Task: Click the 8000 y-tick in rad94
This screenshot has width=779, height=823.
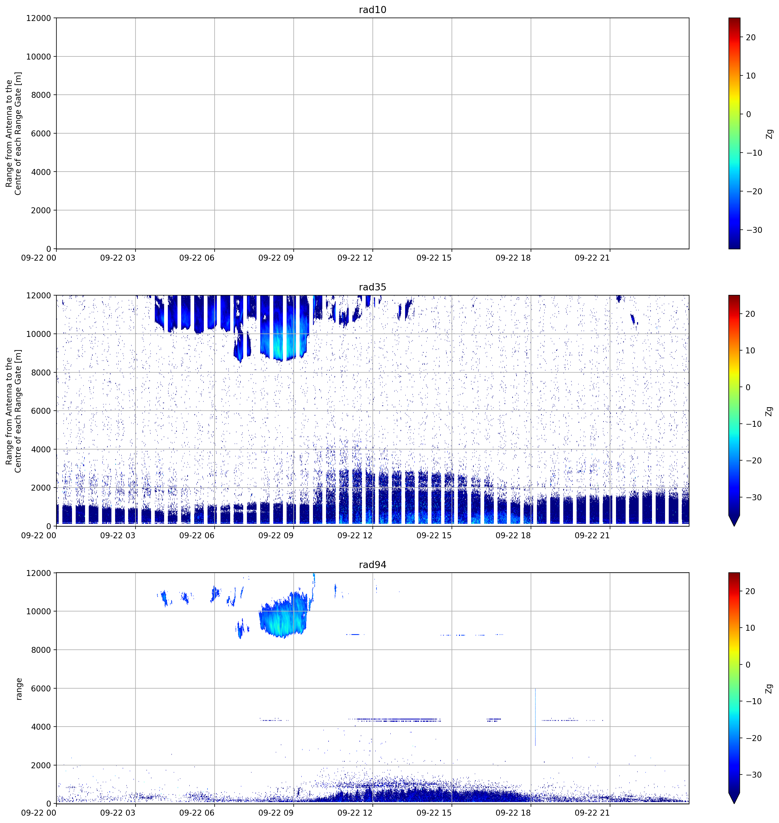Action: [x=41, y=650]
